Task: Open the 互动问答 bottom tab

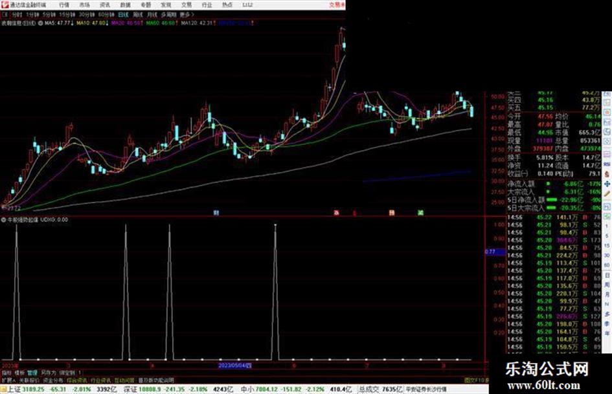Action: pos(124,380)
